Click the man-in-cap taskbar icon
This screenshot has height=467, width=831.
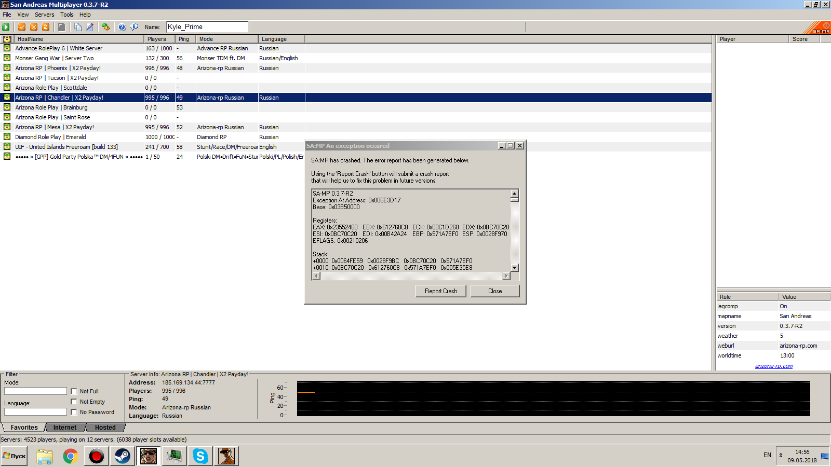[x=226, y=456]
